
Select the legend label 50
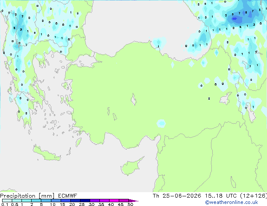point(130,204)
